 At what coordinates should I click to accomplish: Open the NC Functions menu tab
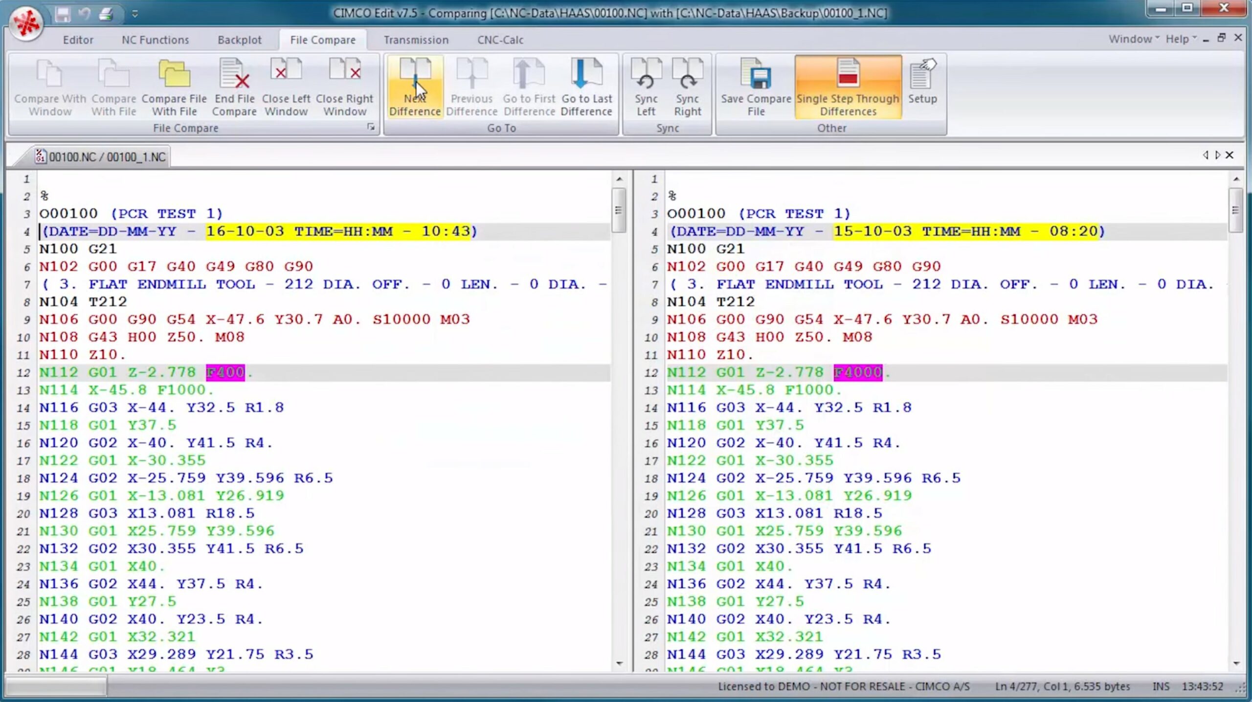click(155, 40)
